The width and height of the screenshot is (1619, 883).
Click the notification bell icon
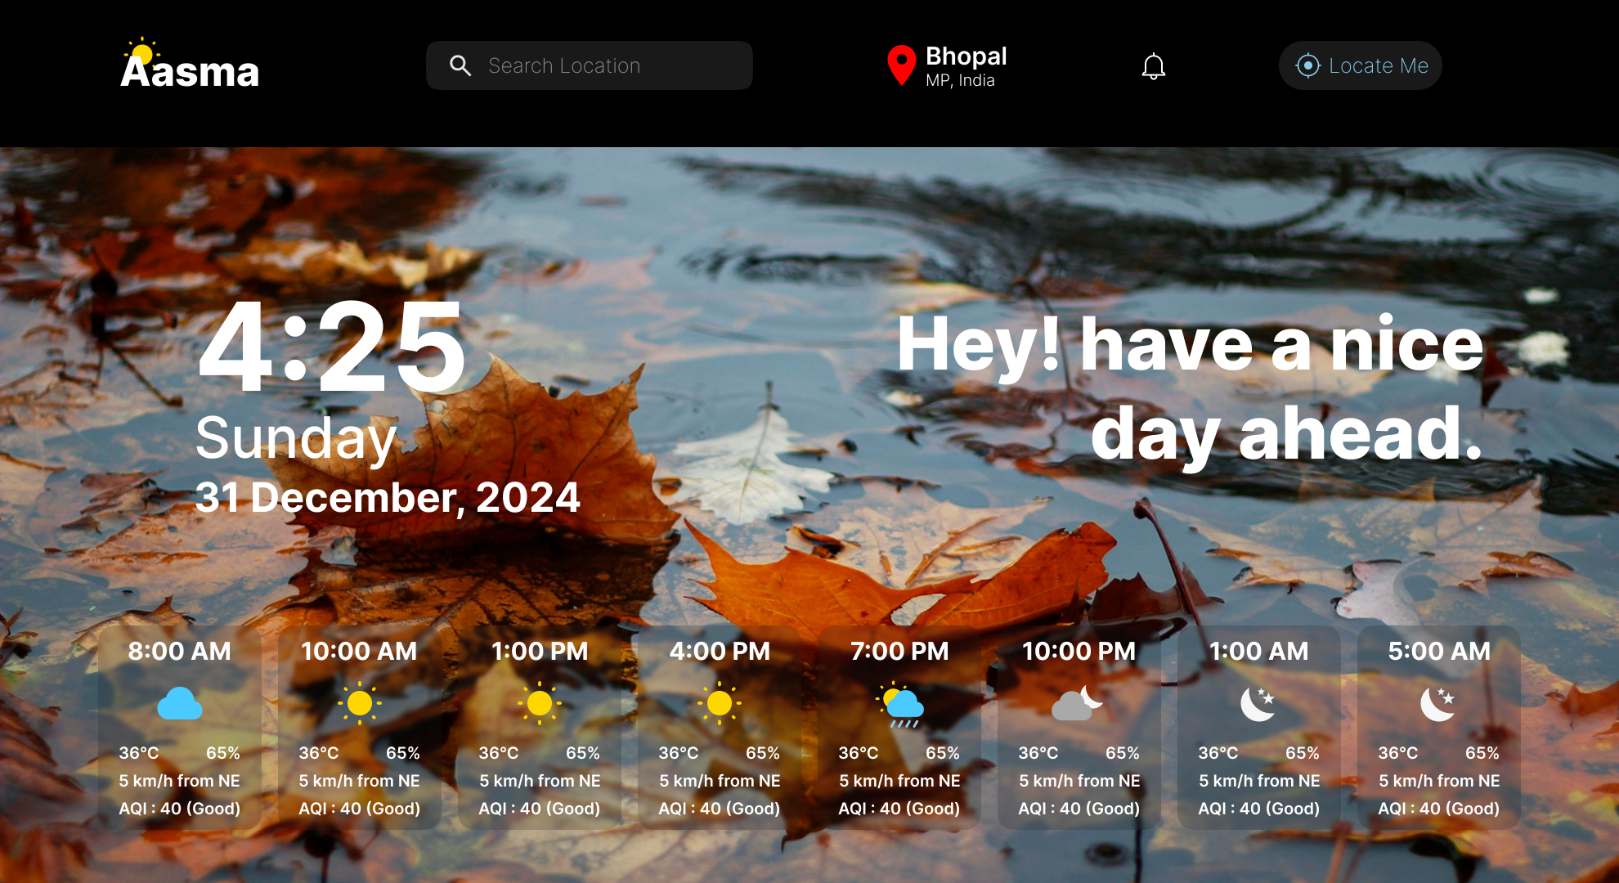point(1153,66)
